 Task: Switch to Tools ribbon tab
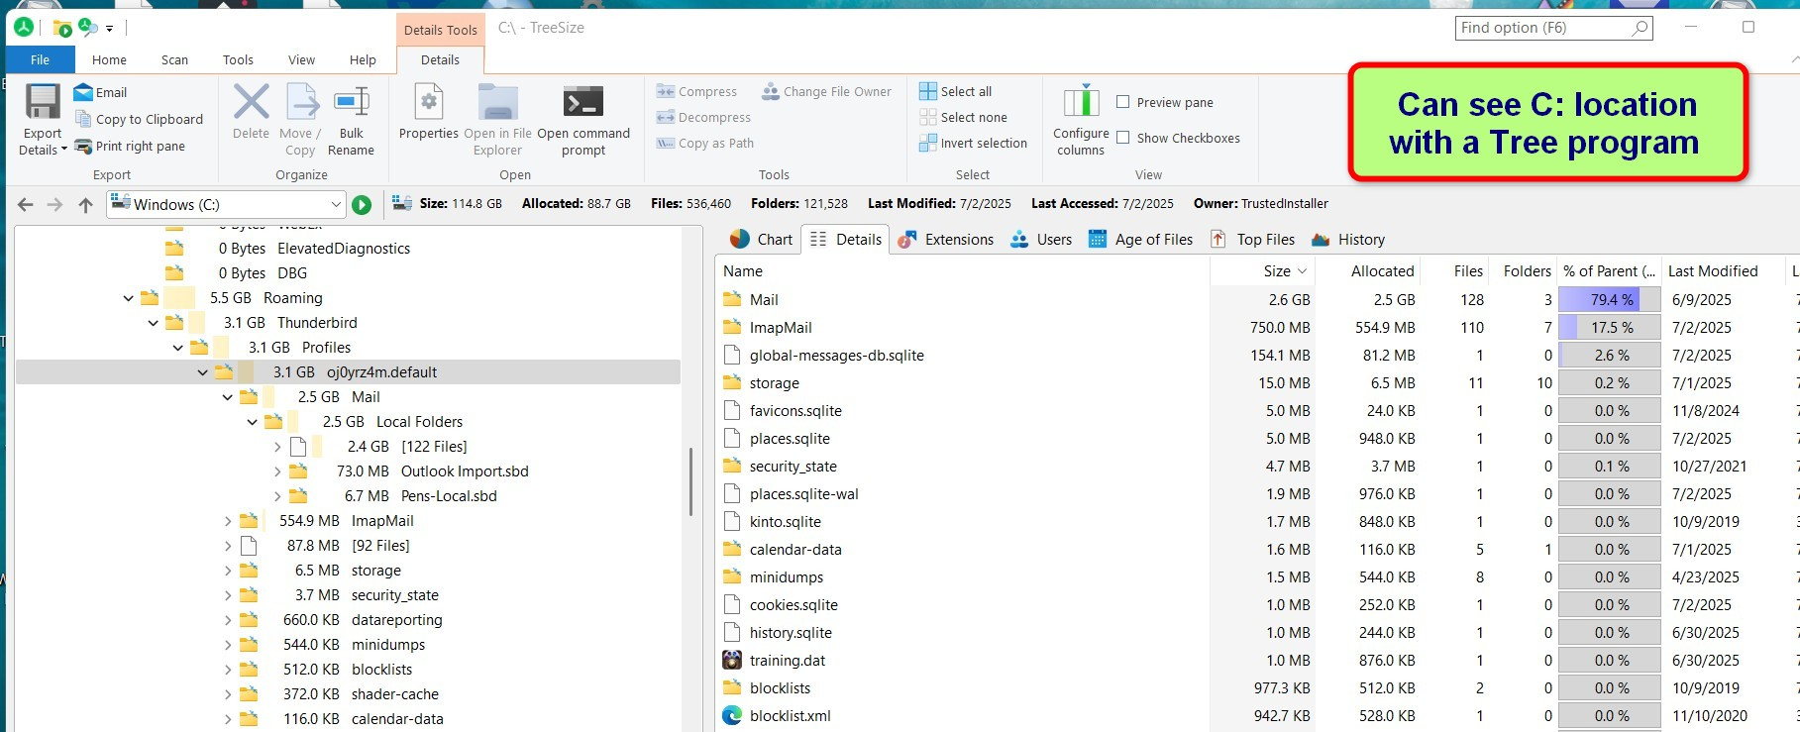[x=238, y=59]
